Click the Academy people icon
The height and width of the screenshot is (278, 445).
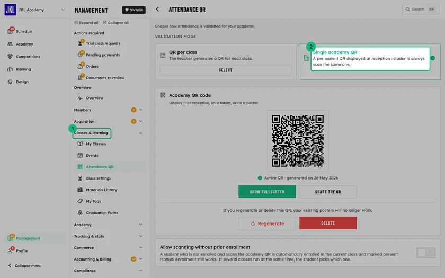10,44
